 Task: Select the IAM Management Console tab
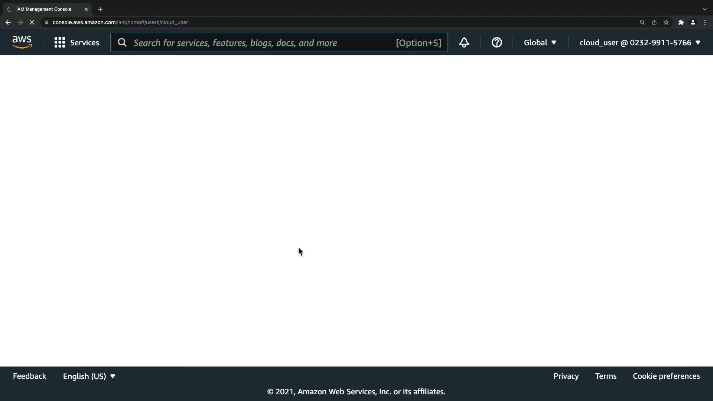click(x=44, y=9)
